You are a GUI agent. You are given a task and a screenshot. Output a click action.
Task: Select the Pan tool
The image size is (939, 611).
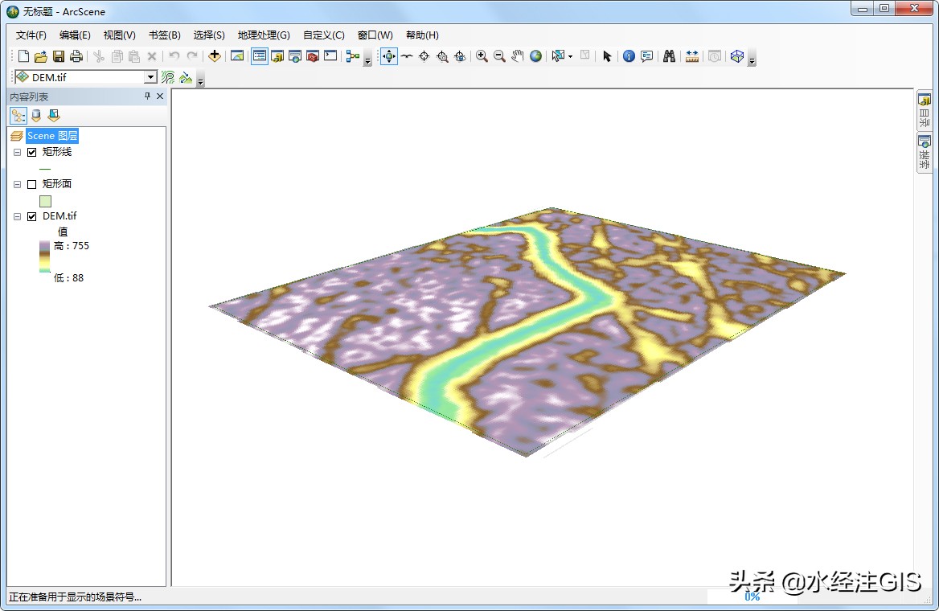(x=516, y=56)
